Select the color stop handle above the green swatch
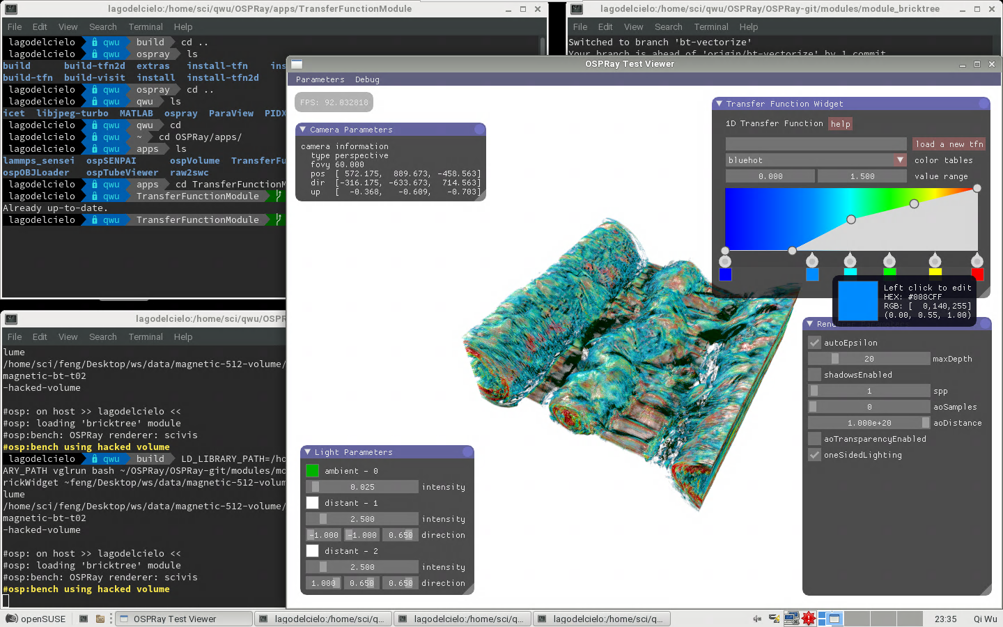Screen dimensions: 1003x627 889,261
